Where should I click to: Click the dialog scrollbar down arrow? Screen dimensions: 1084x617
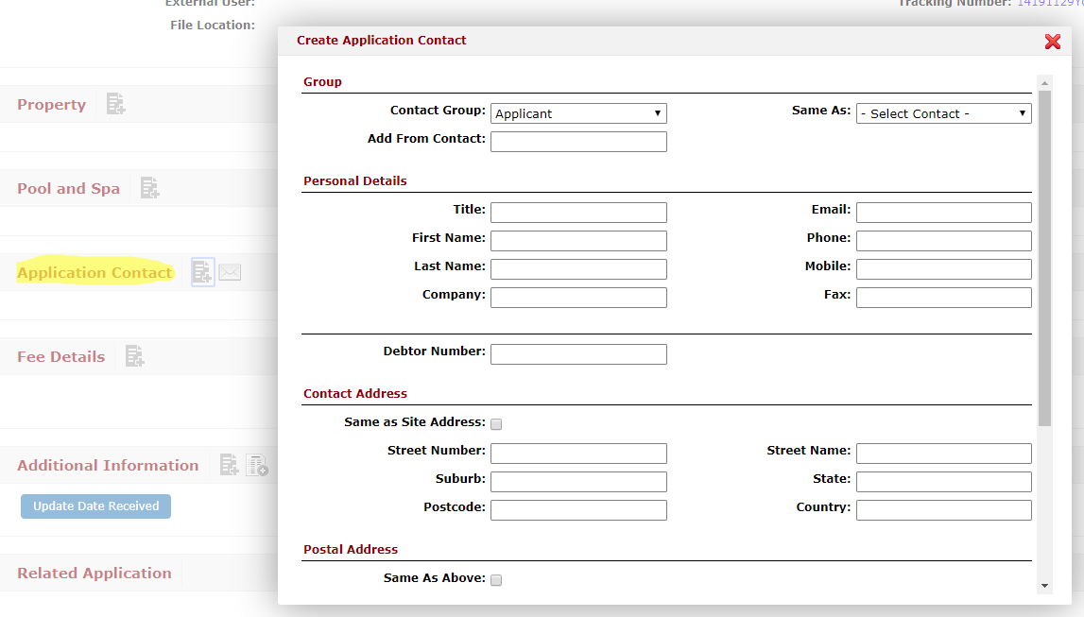pos(1044,586)
